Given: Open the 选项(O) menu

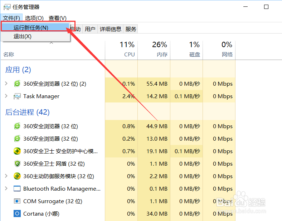Looking at the screenshot, I should click(x=34, y=18).
